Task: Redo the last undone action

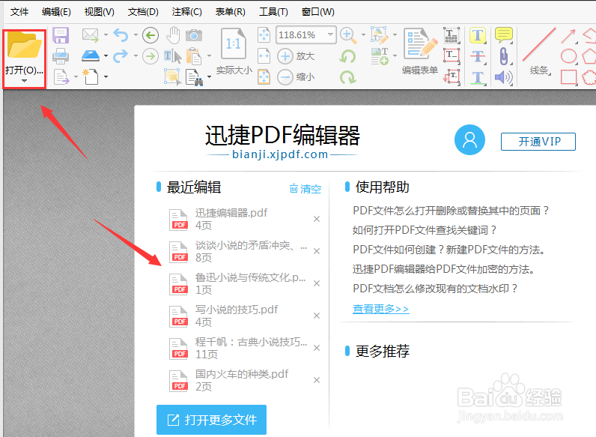Action: pos(121,56)
